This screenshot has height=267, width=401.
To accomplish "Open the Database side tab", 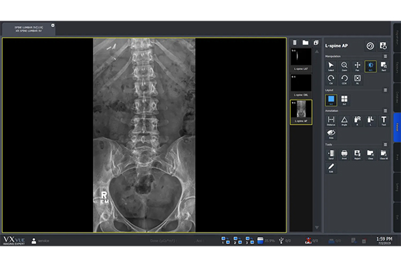I will click(x=397, y=97).
